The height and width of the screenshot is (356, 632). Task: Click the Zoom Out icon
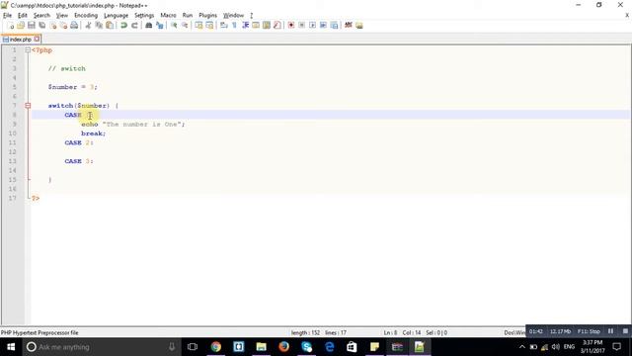[185, 26]
